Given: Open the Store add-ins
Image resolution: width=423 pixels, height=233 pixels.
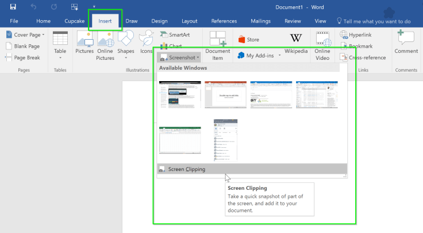Looking at the screenshot, I should tap(248, 40).
